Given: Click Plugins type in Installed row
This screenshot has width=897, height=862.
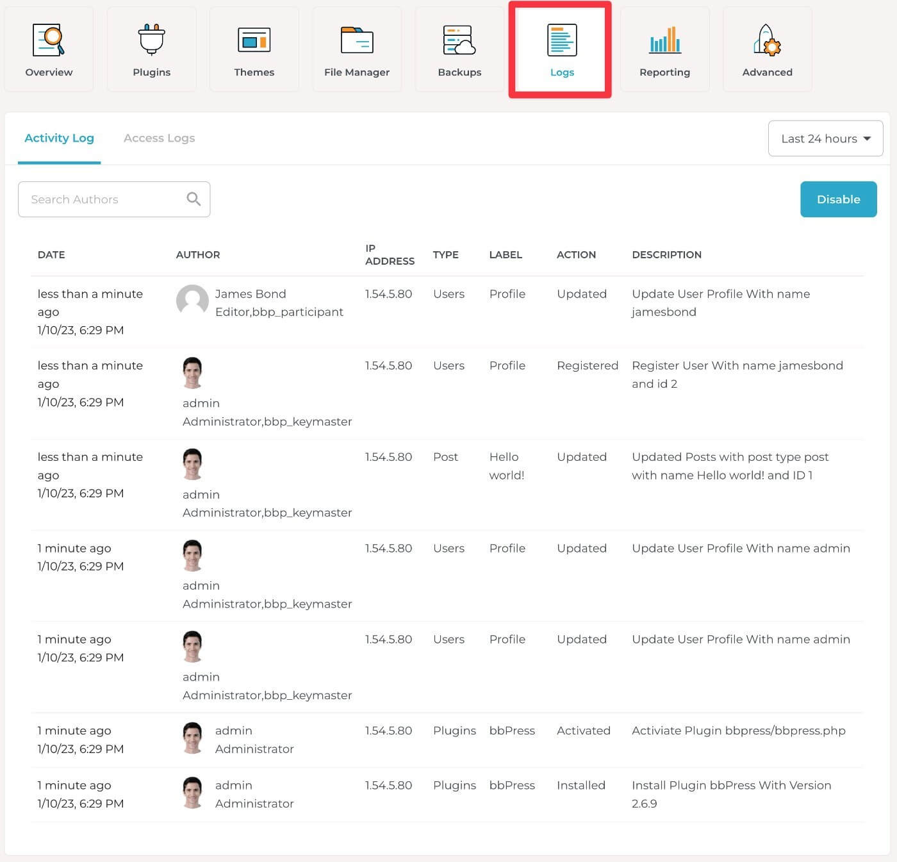Looking at the screenshot, I should coord(454,785).
